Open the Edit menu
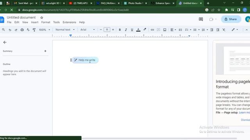 point(17,22)
